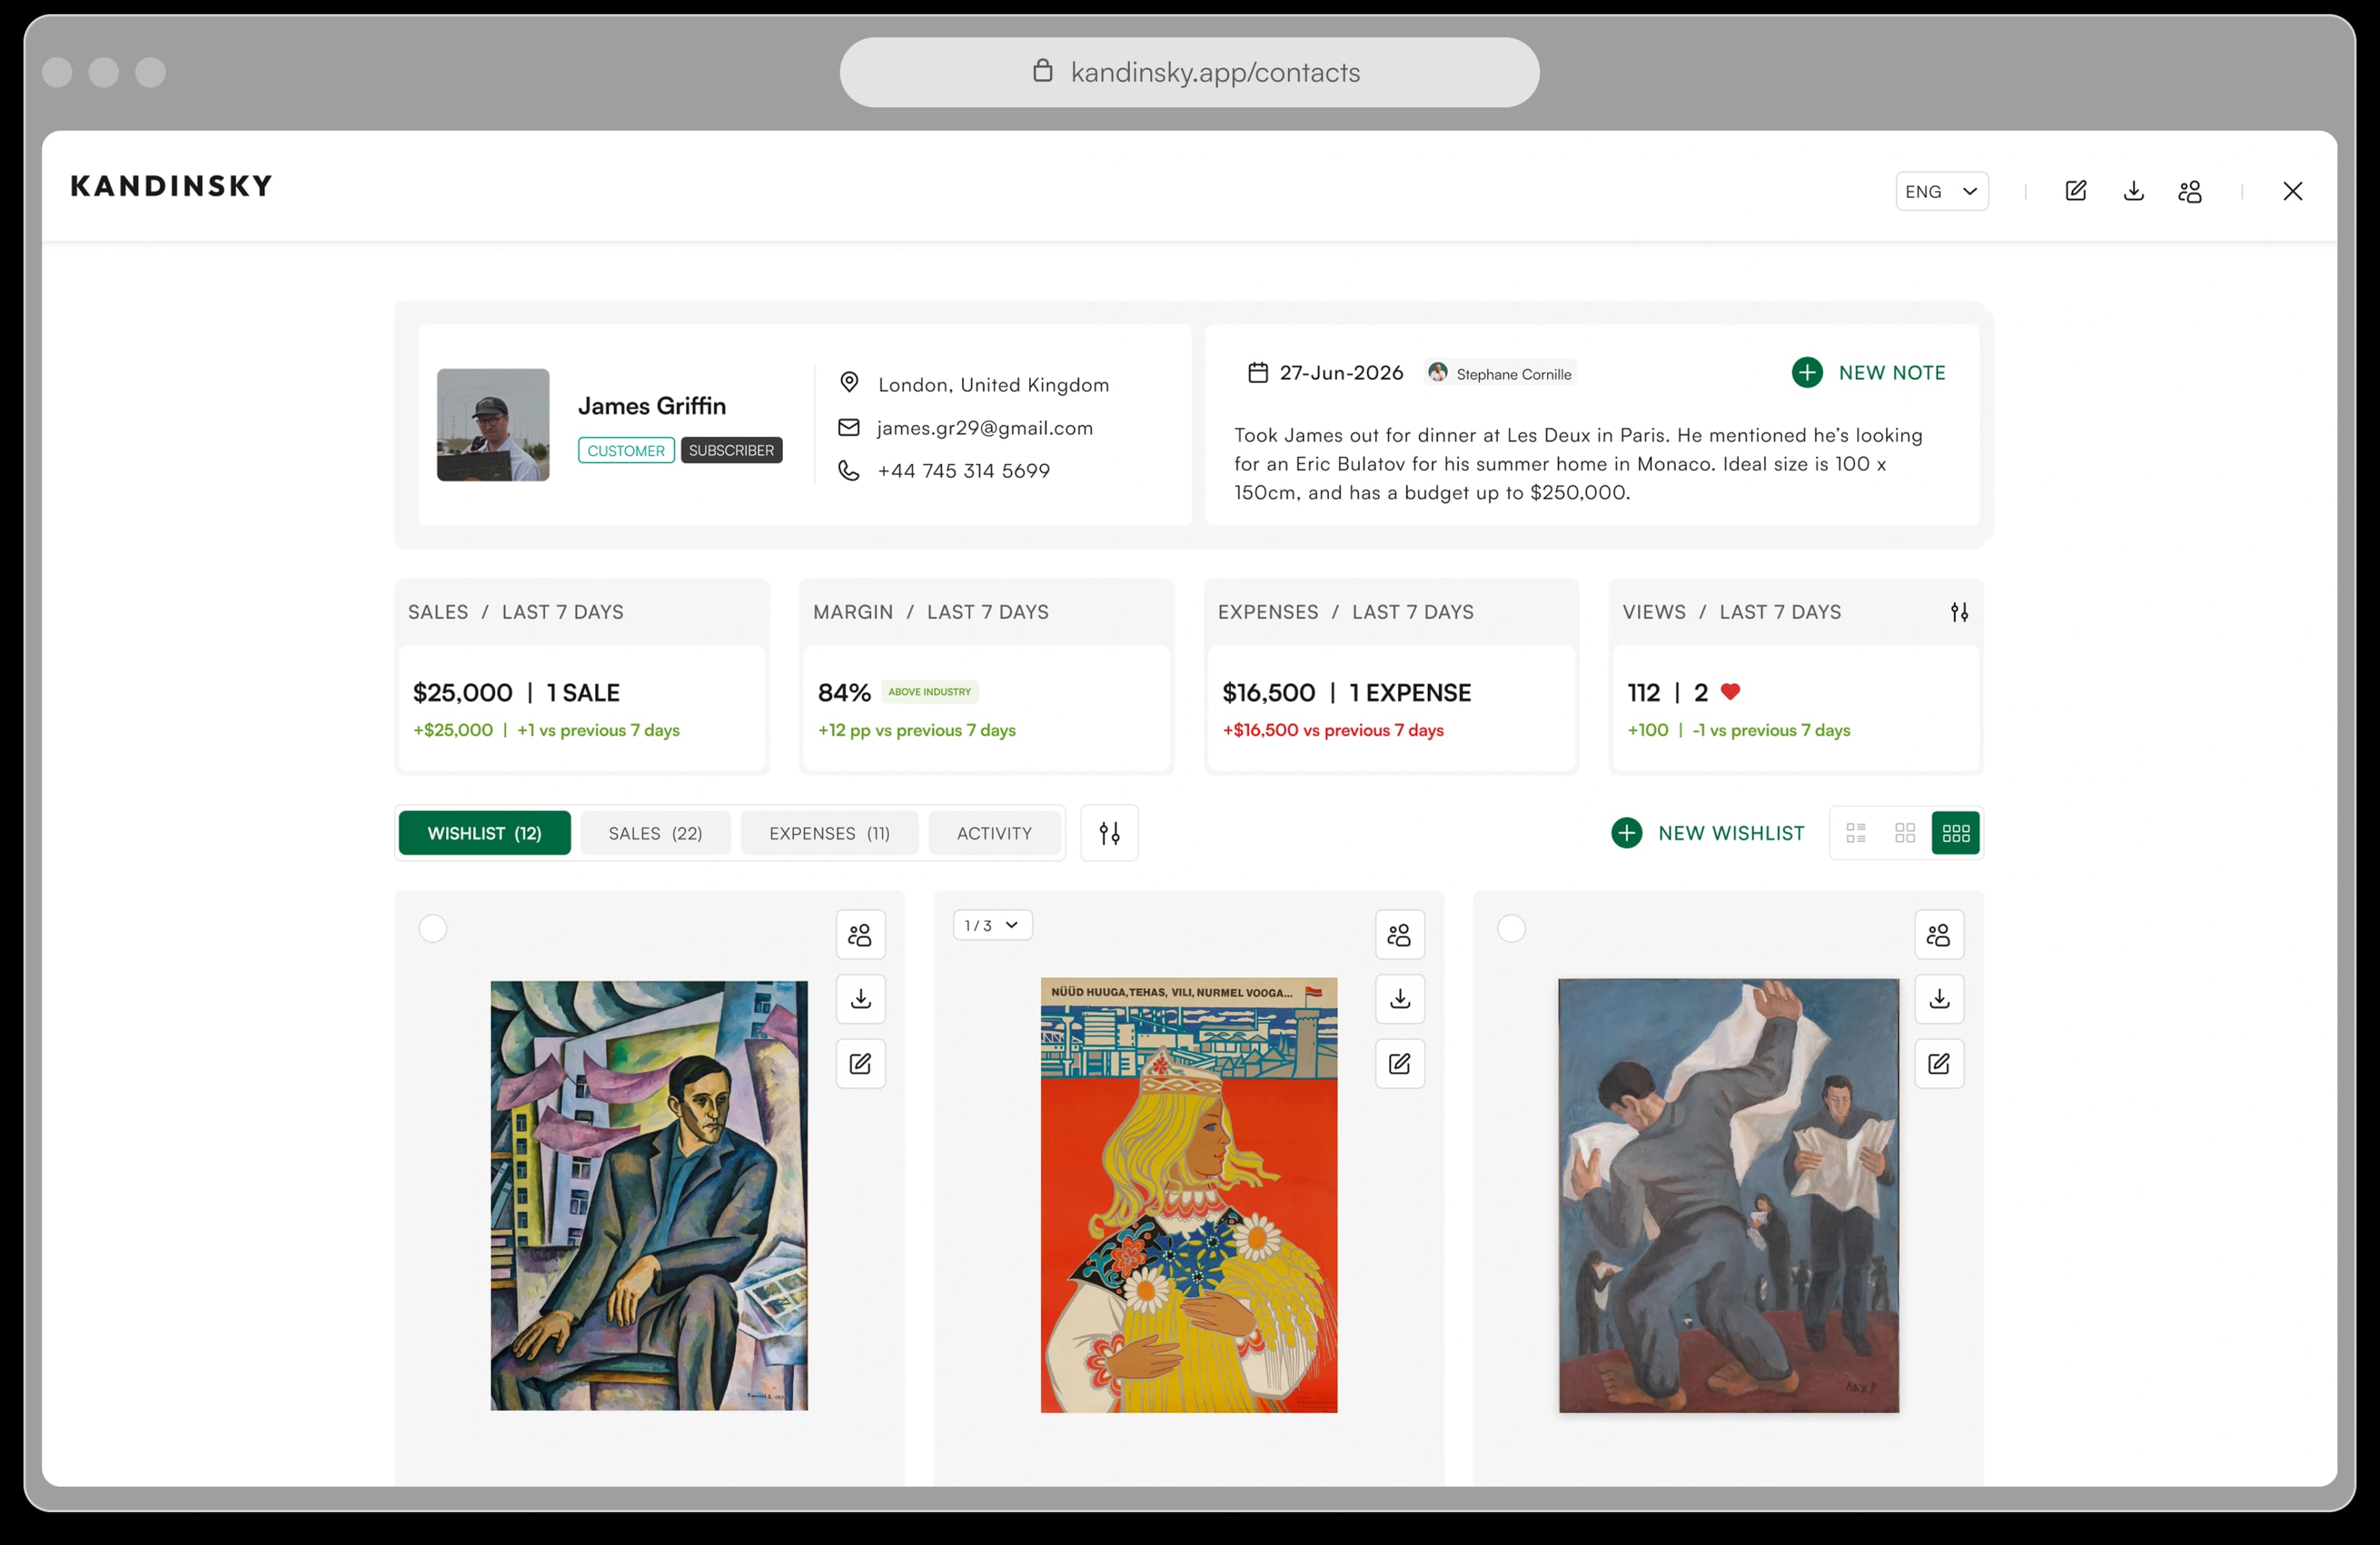Share the newspaper men painting card

pos(1939,934)
